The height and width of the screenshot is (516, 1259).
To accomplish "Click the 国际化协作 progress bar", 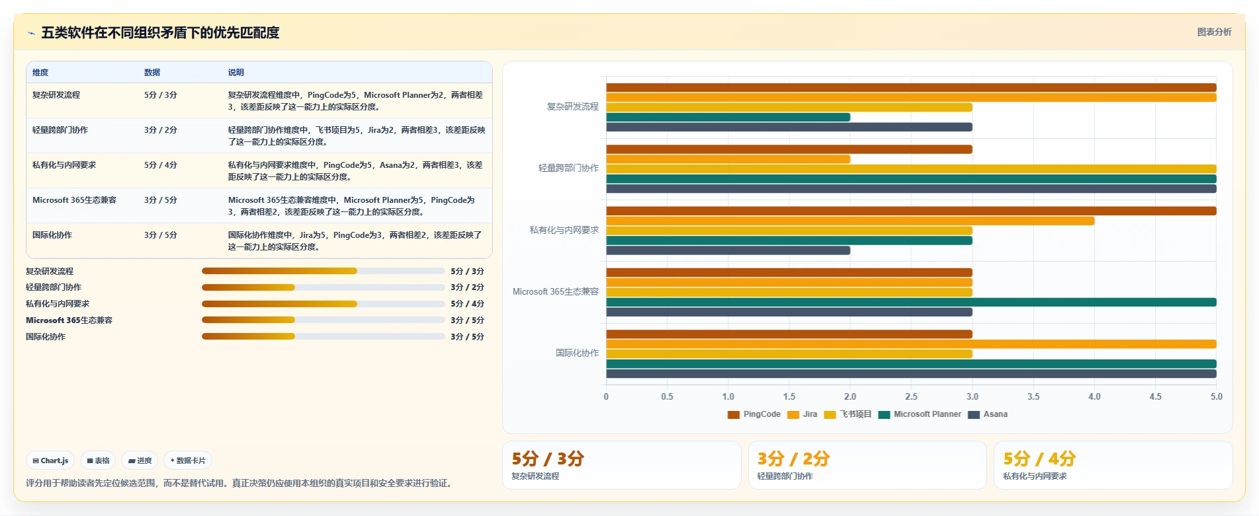I will pos(323,336).
